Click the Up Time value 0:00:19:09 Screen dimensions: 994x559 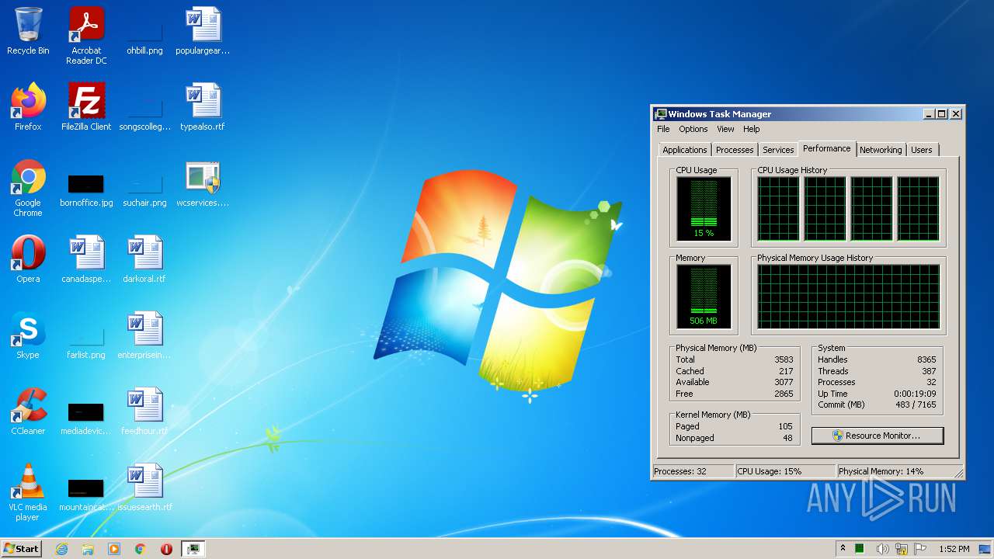coord(915,394)
